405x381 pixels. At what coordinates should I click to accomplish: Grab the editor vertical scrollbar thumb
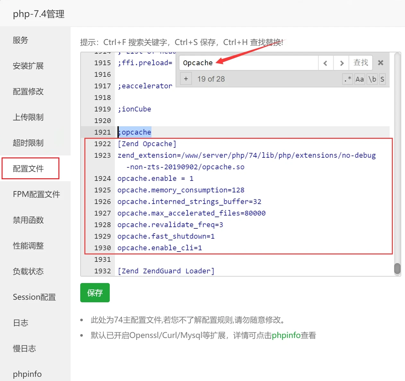397,269
